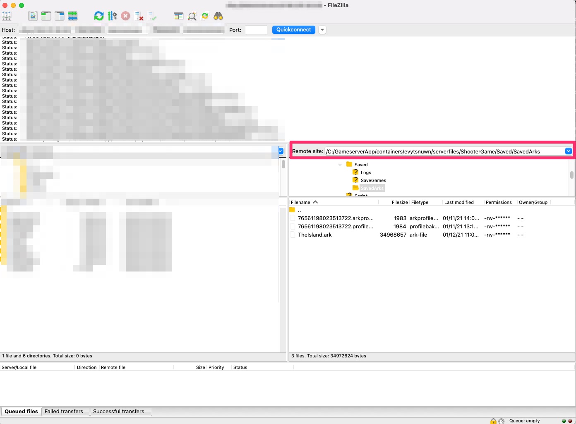The image size is (576, 424).
Task: Click the 1983 filesize cell
Action: point(400,218)
